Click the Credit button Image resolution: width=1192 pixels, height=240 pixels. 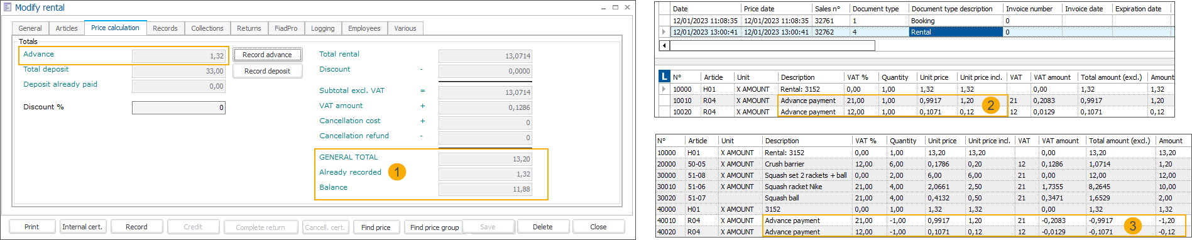[x=193, y=227]
